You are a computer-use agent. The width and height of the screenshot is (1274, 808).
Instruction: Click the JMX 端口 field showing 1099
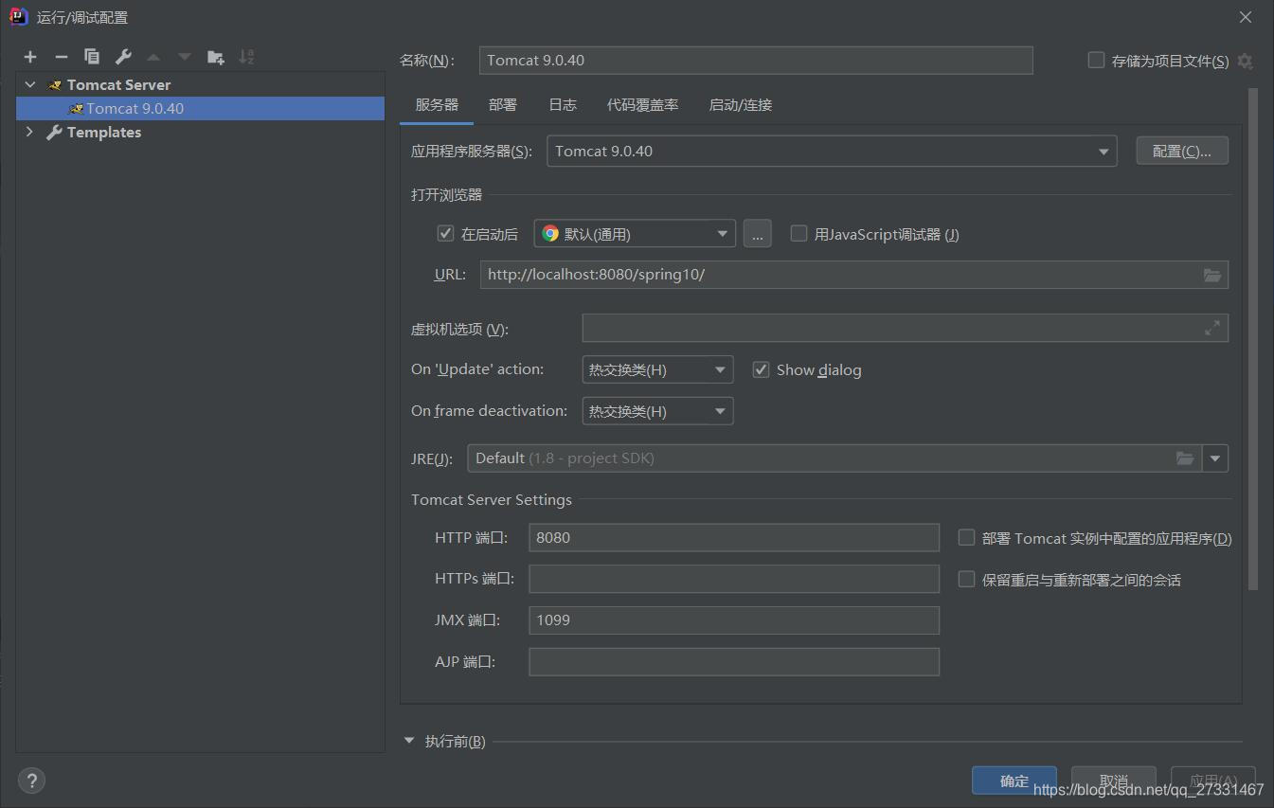[734, 620]
